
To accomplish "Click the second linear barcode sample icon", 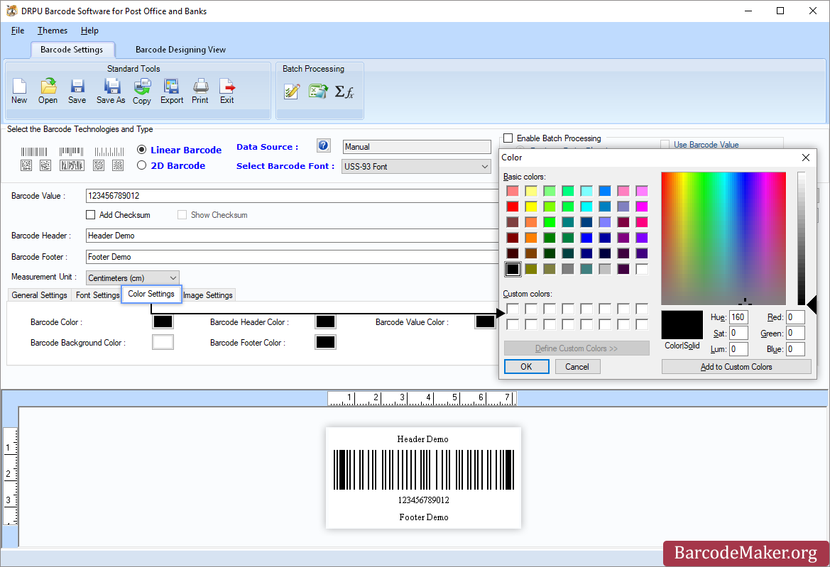I will [x=71, y=152].
